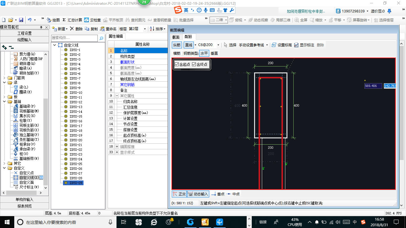Image resolution: width=406 pixels, height=228 pixels.
Task: Pin the 模块导航栏 panel
Action: click(41, 27)
